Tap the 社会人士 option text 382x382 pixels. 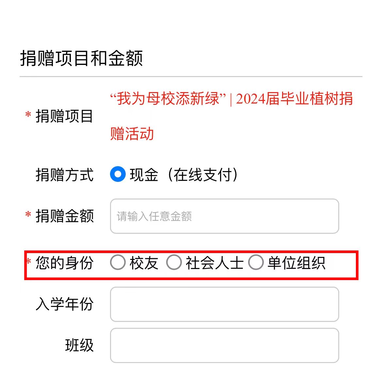click(x=215, y=263)
